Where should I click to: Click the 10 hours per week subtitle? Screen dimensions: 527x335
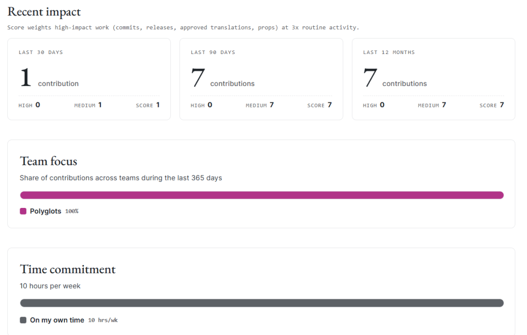[x=50, y=286]
